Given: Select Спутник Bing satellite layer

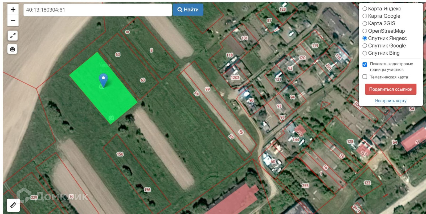Looking at the screenshot, I should [381, 53].
